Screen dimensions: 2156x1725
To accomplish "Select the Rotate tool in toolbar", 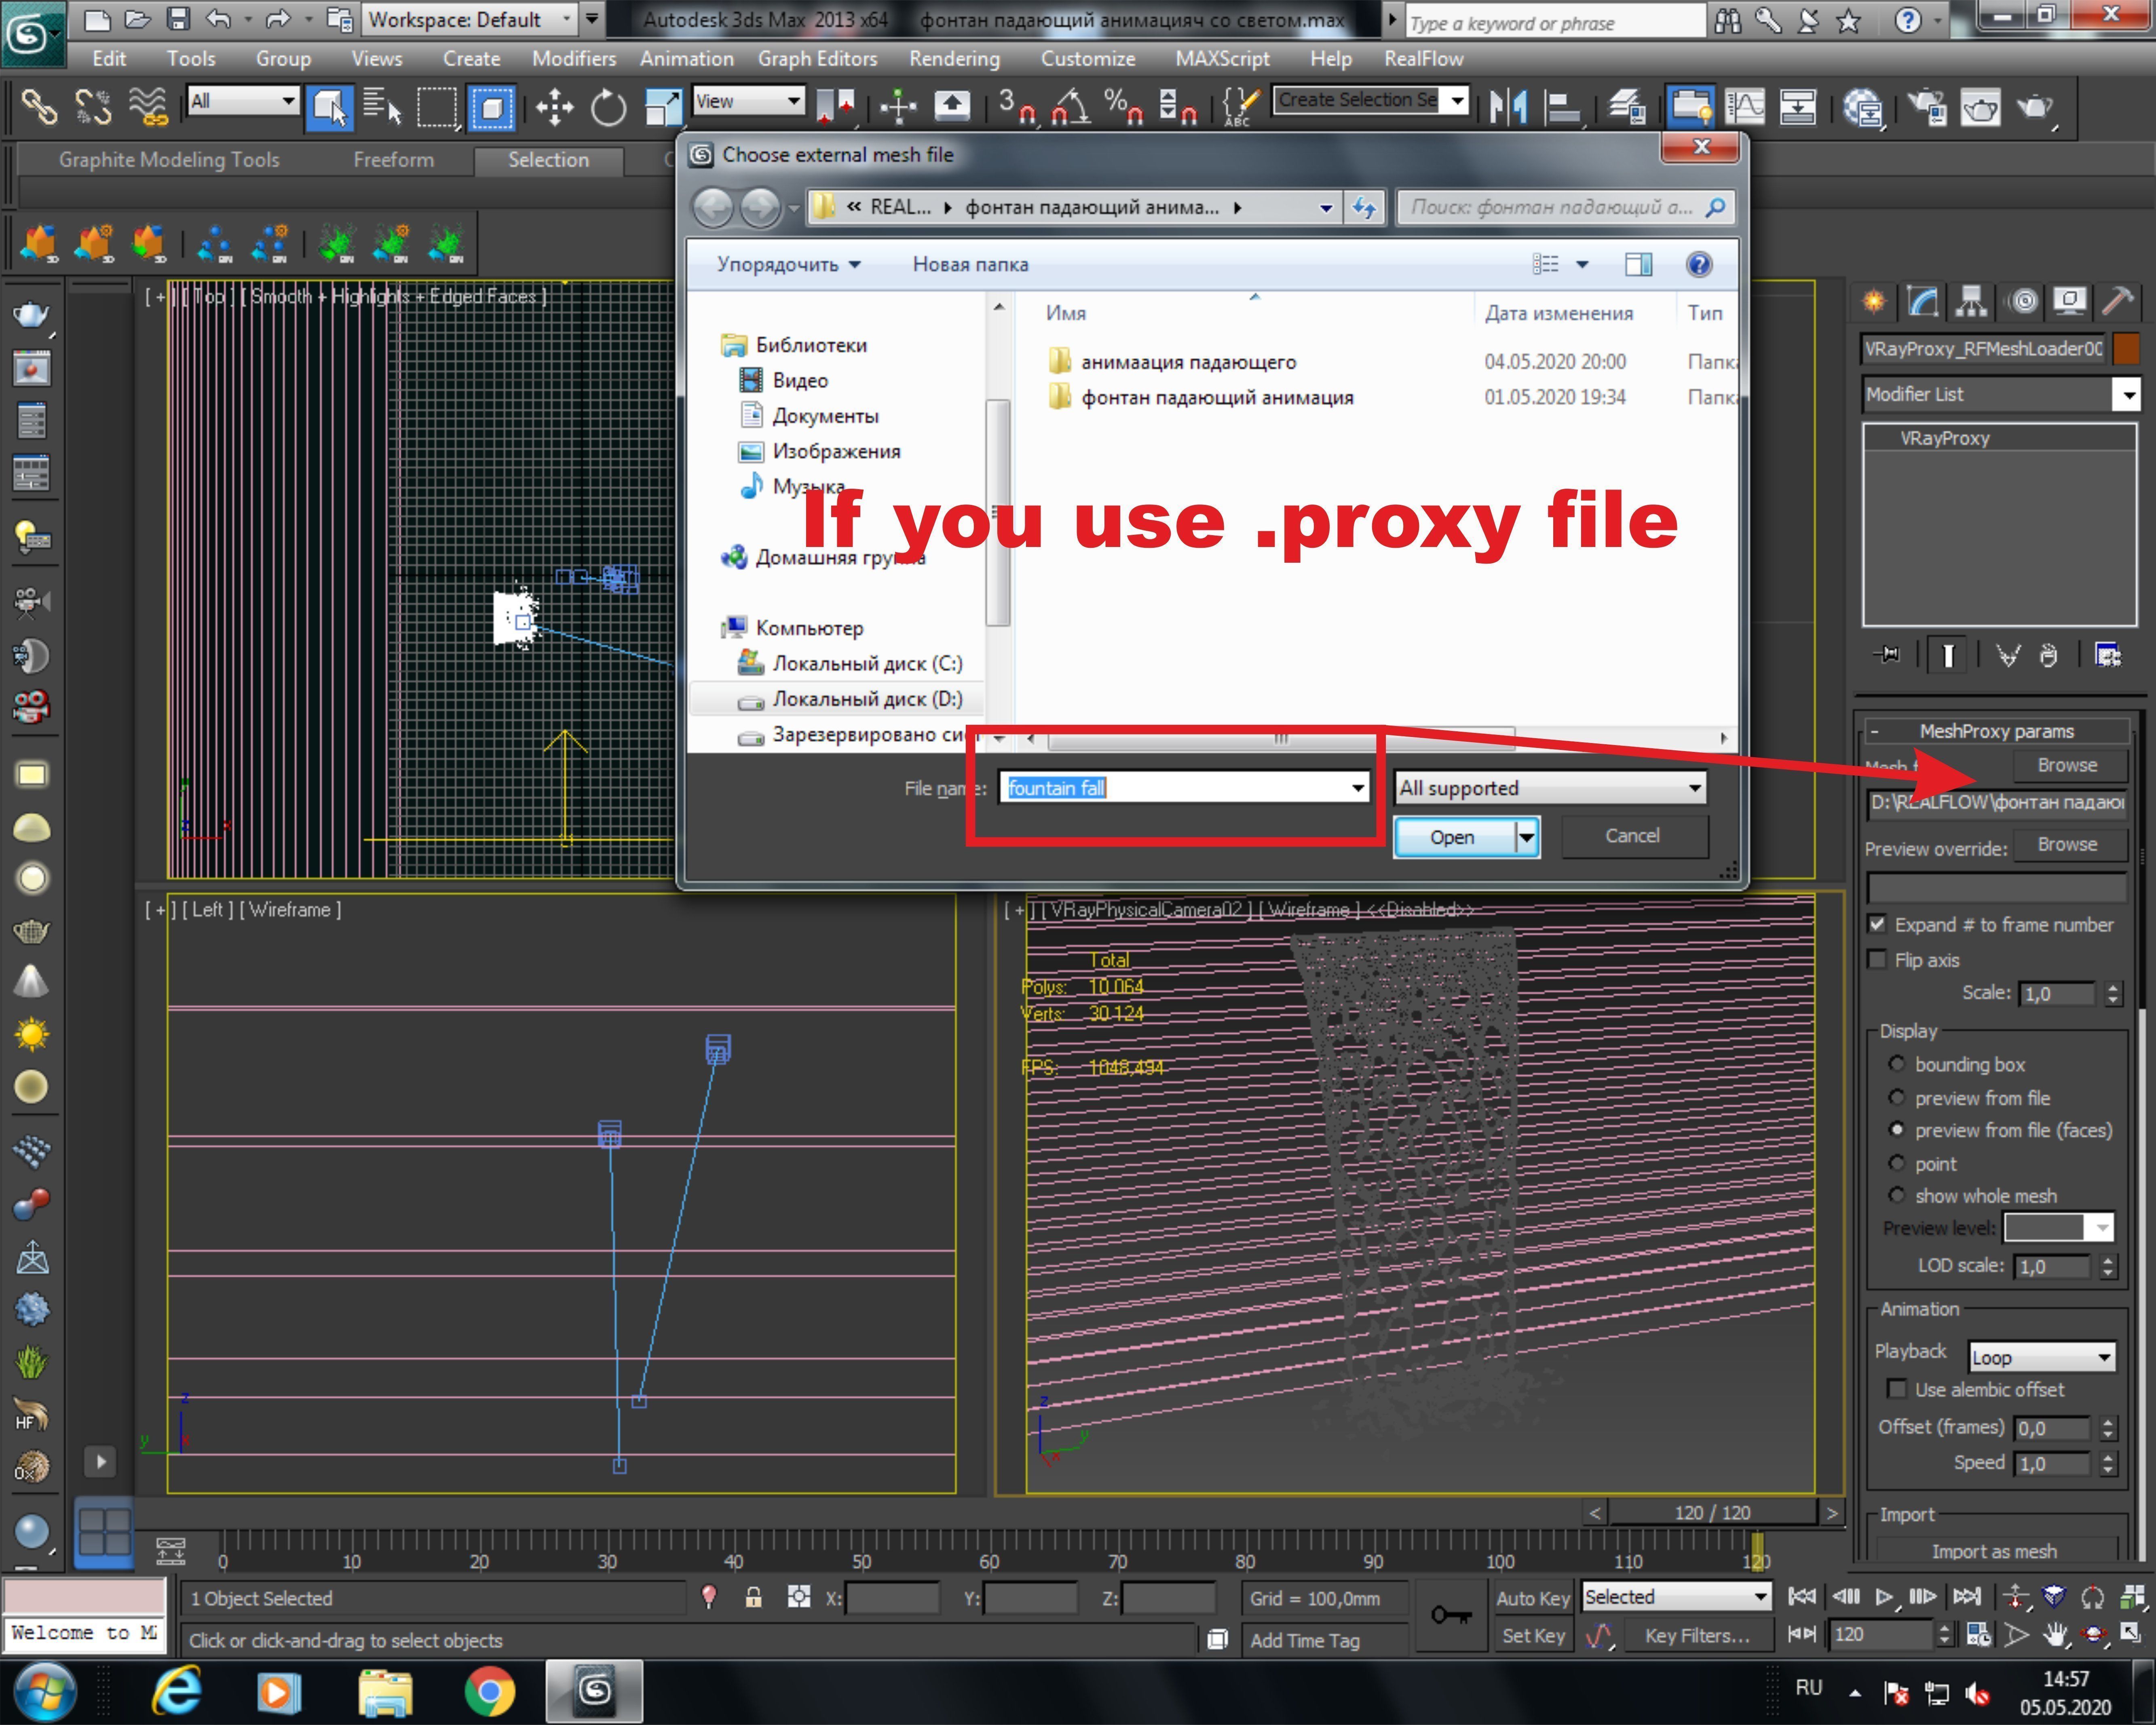I will (x=608, y=107).
